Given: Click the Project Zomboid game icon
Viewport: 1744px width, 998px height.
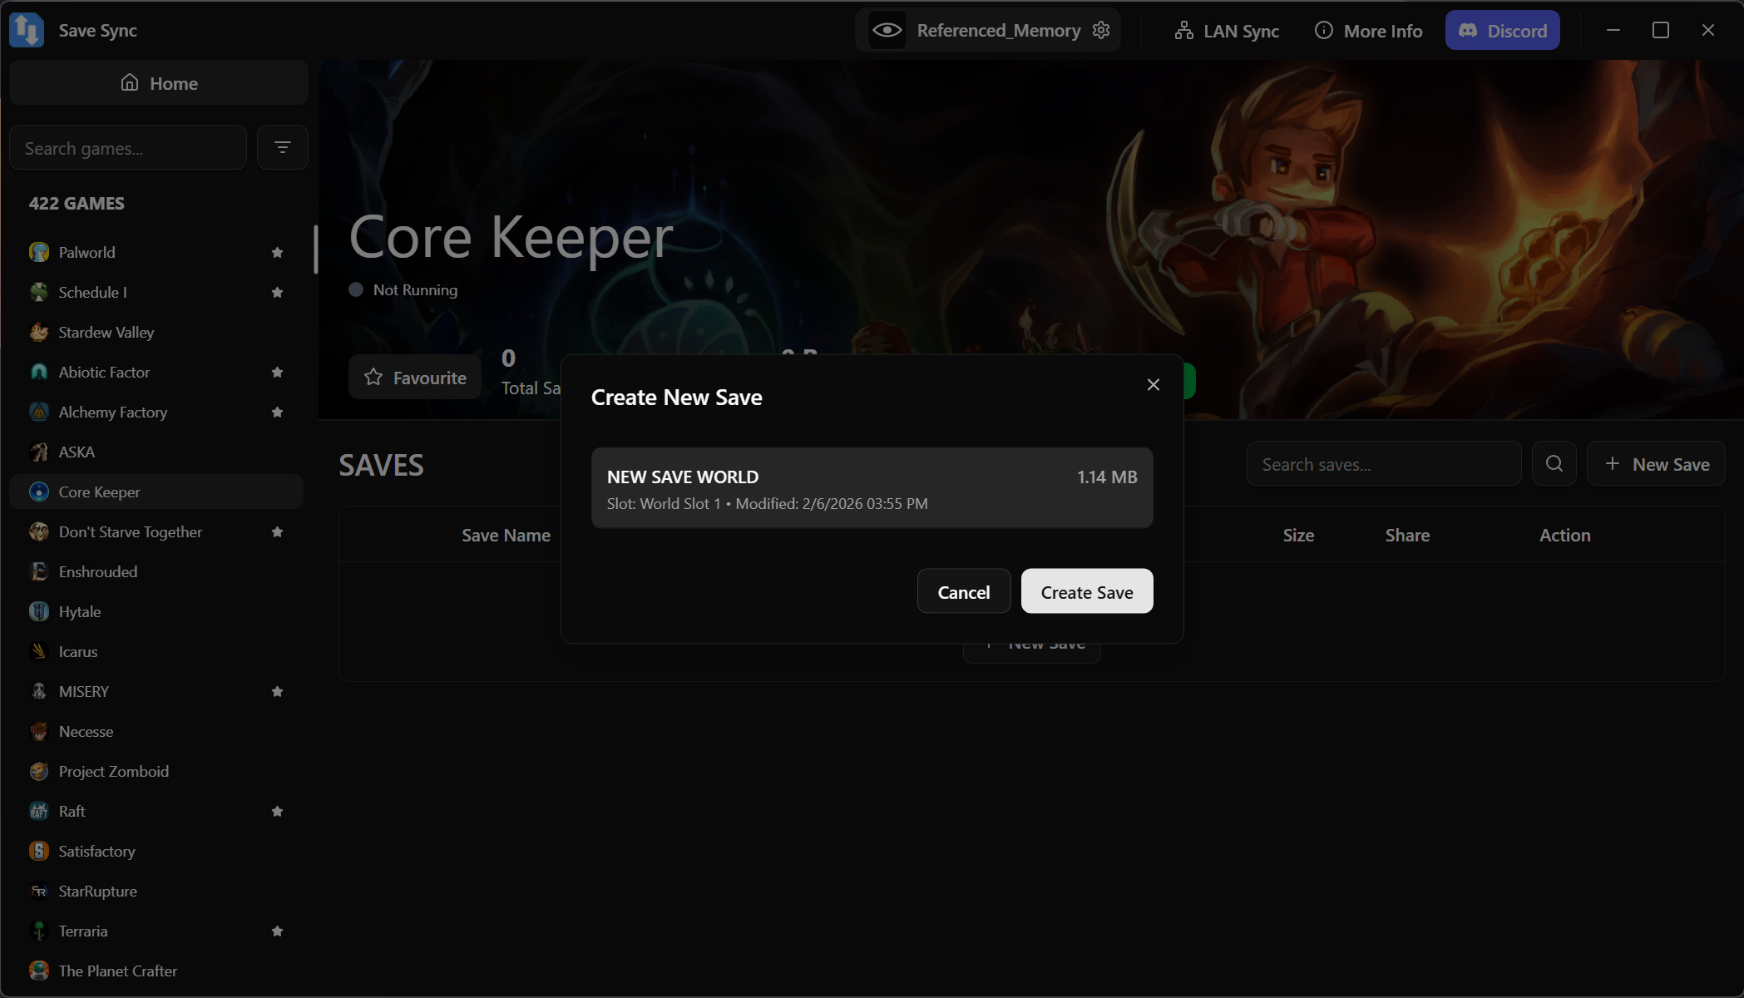Looking at the screenshot, I should click(39, 771).
